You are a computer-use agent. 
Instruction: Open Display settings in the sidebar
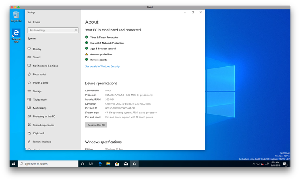pyautogui.click(x=37, y=49)
